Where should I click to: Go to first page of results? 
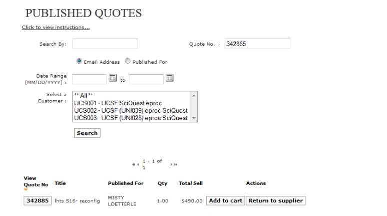[x=134, y=164]
